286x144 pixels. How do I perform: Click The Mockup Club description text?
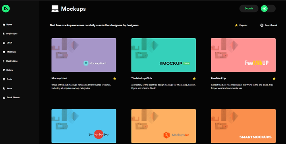(163, 86)
